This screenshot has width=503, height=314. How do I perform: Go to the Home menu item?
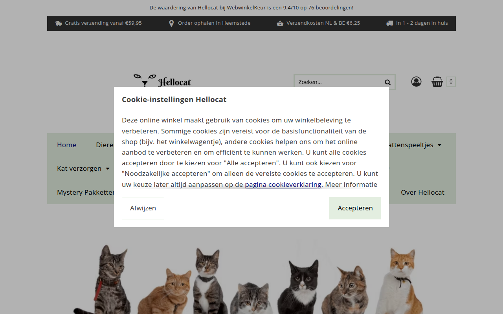[x=66, y=145]
